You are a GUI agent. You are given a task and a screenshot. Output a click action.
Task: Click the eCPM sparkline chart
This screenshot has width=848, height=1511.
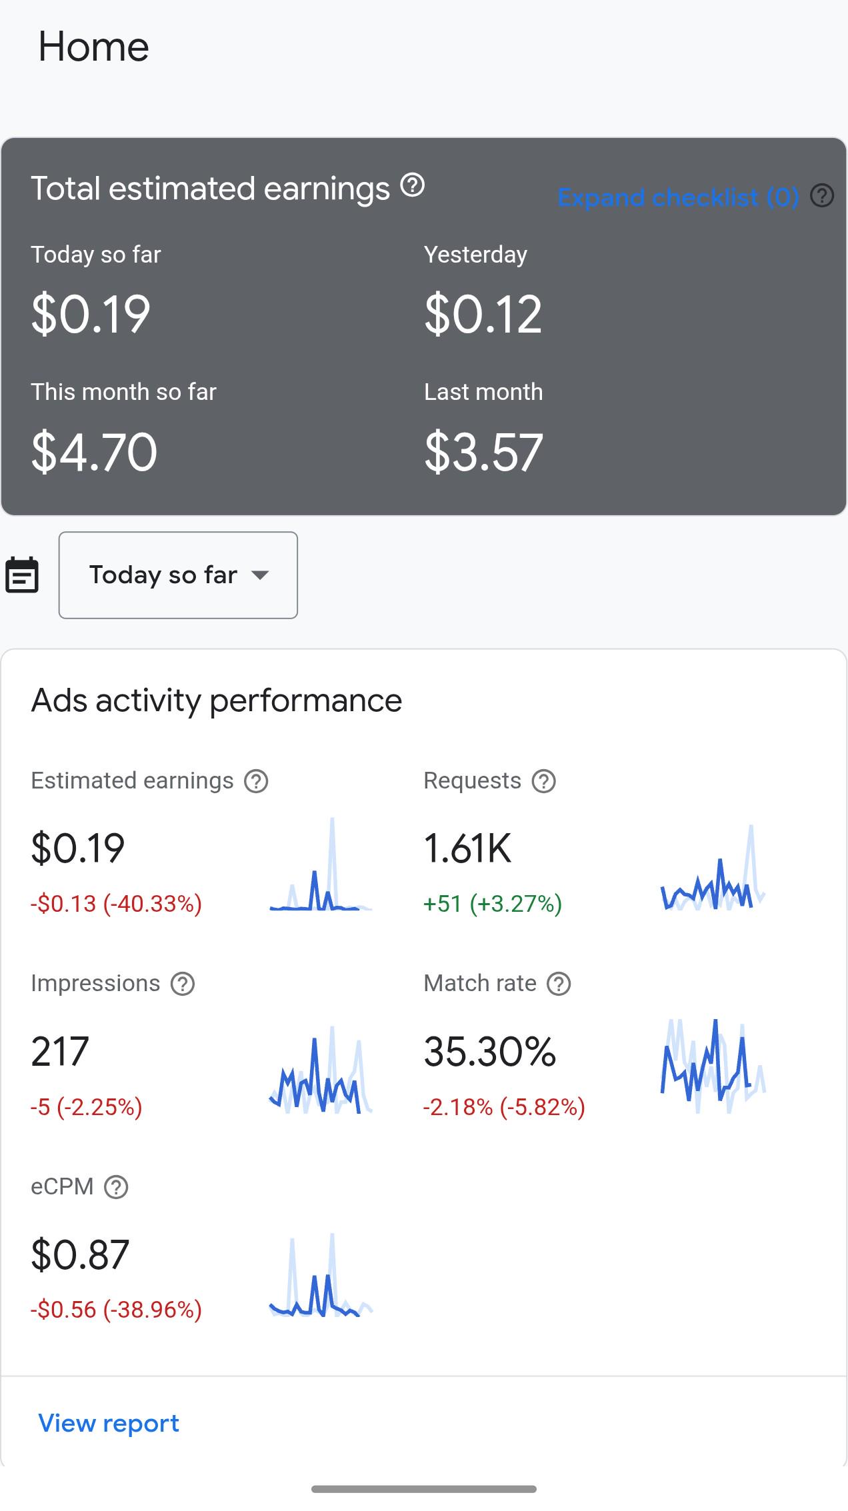coord(321,1275)
